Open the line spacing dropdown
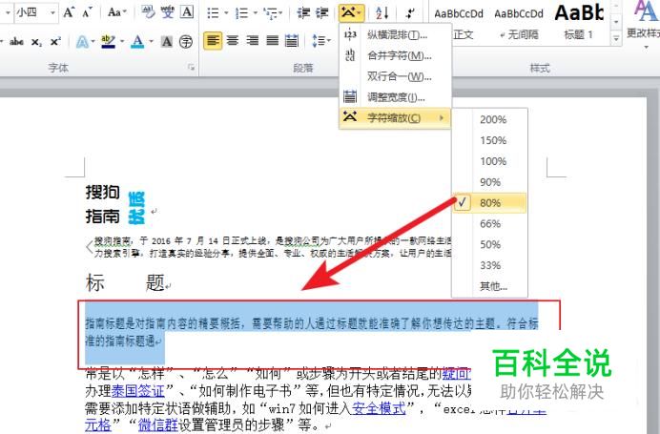The width and height of the screenshot is (660, 434). click(321, 41)
